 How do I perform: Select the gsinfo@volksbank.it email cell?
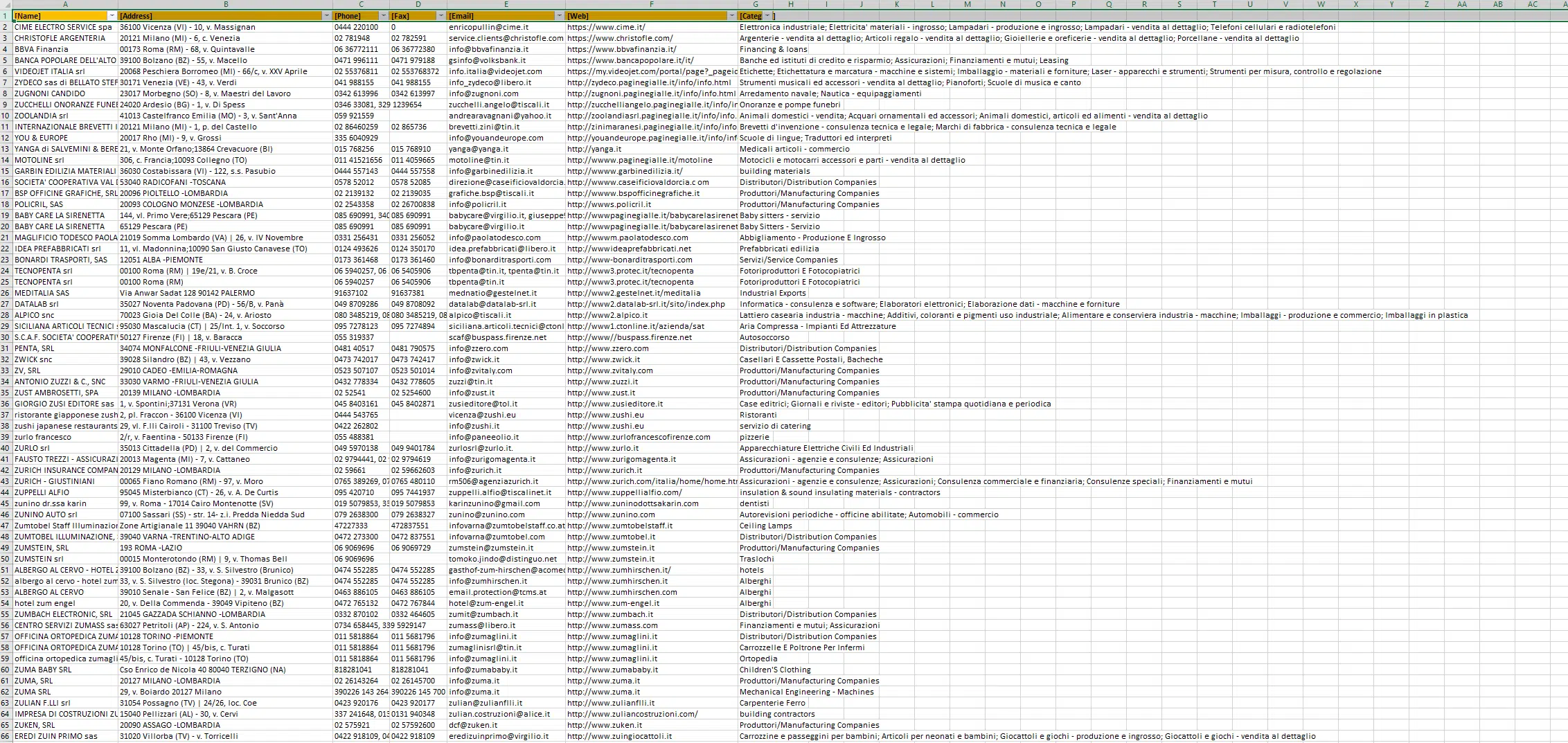[x=506, y=60]
